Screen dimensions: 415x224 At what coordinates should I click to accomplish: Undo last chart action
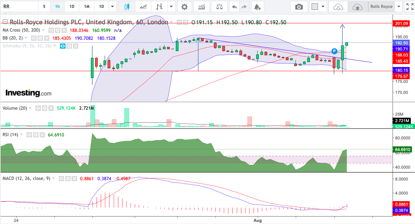coord(234,6)
